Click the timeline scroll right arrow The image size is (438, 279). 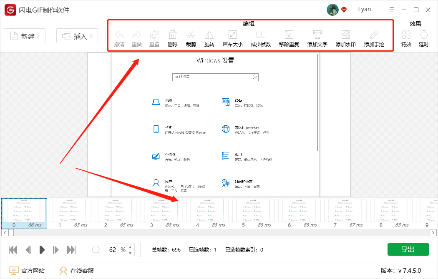[x=433, y=232]
